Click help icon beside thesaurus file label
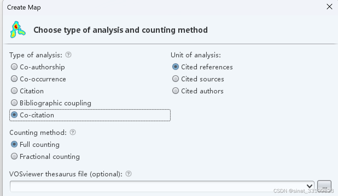The image size is (338, 196). click(129, 174)
